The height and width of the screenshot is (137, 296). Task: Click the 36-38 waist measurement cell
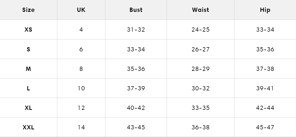(x=200, y=127)
